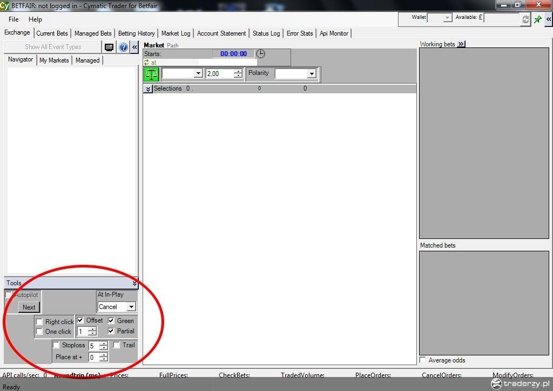Turn on the Stoploss checkbox
This screenshot has height=391, width=553.
[56, 345]
